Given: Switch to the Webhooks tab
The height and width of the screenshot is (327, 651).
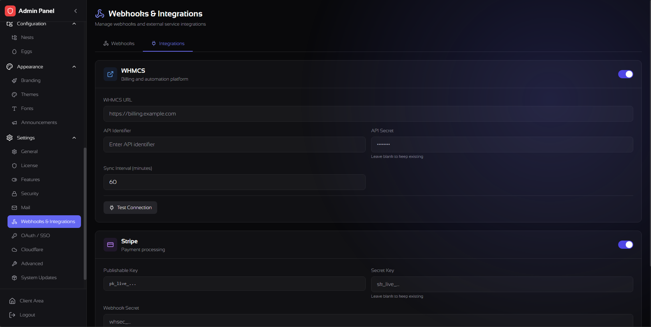Looking at the screenshot, I should [x=119, y=43].
